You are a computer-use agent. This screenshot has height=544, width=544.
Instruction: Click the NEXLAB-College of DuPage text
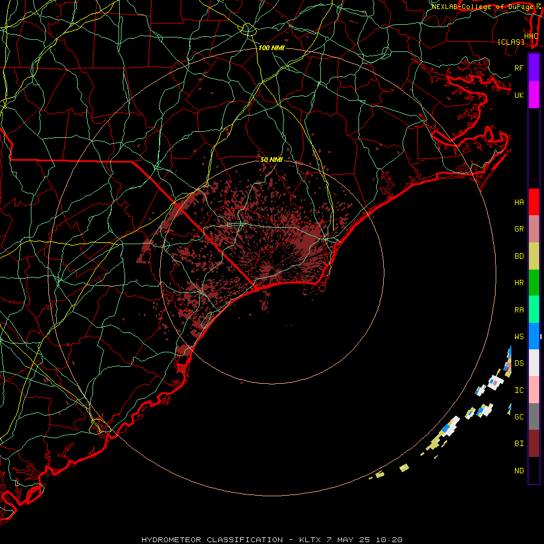482,7
